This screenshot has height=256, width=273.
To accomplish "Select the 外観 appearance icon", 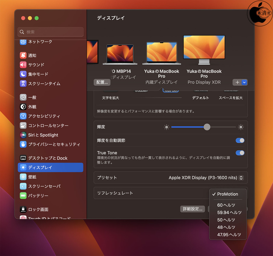I will [23, 107].
